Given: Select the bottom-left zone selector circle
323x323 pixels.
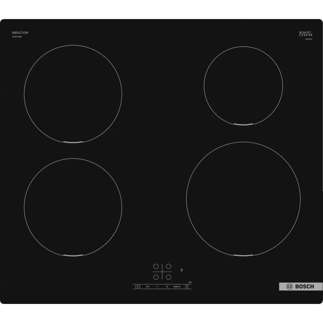Looking at the screenshot, I should [156, 277].
